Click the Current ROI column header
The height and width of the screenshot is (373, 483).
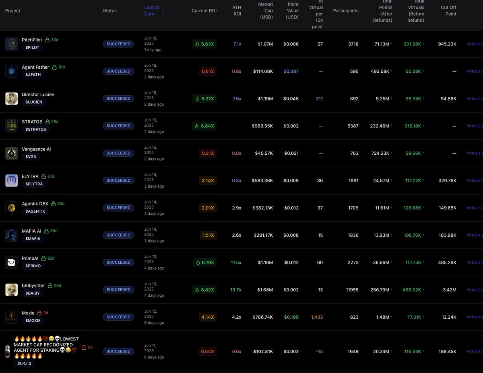[x=204, y=11]
